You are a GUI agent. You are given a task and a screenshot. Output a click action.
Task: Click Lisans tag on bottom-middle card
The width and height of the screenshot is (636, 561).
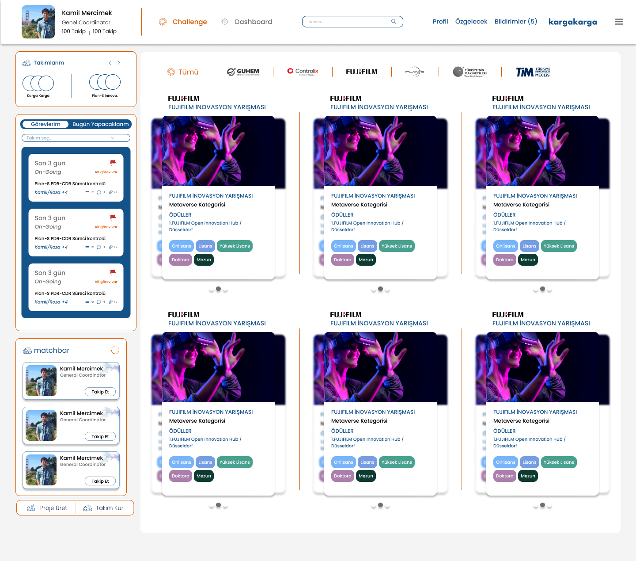(367, 462)
